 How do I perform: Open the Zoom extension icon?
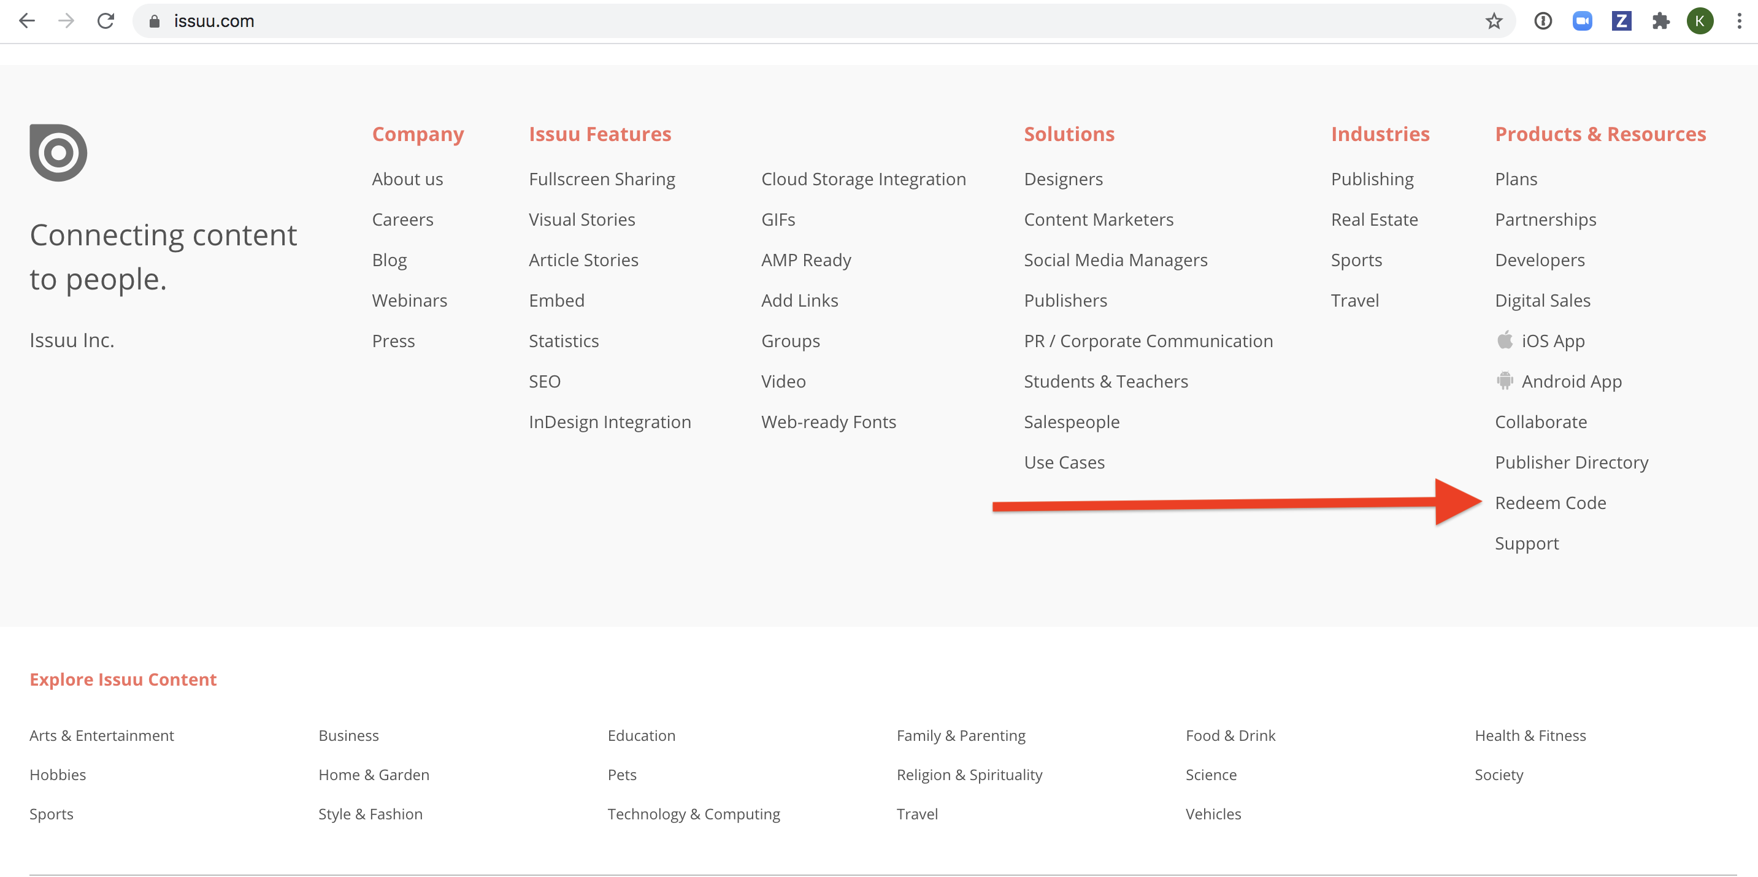click(x=1582, y=21)
